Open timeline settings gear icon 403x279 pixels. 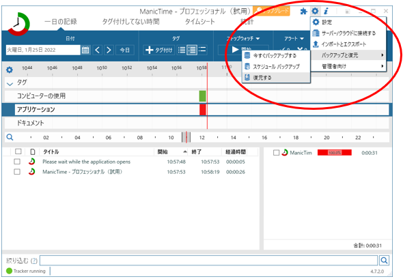click(x=10, y=70)
